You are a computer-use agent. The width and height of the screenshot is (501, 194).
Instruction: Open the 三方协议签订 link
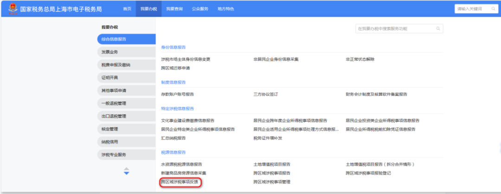coord(265,94)
